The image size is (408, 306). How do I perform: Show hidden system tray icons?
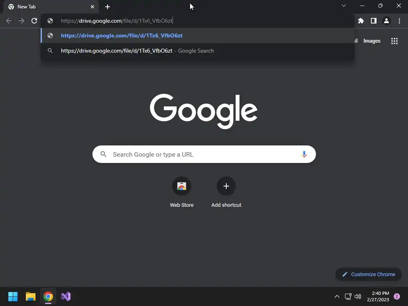tap(337, 296)
